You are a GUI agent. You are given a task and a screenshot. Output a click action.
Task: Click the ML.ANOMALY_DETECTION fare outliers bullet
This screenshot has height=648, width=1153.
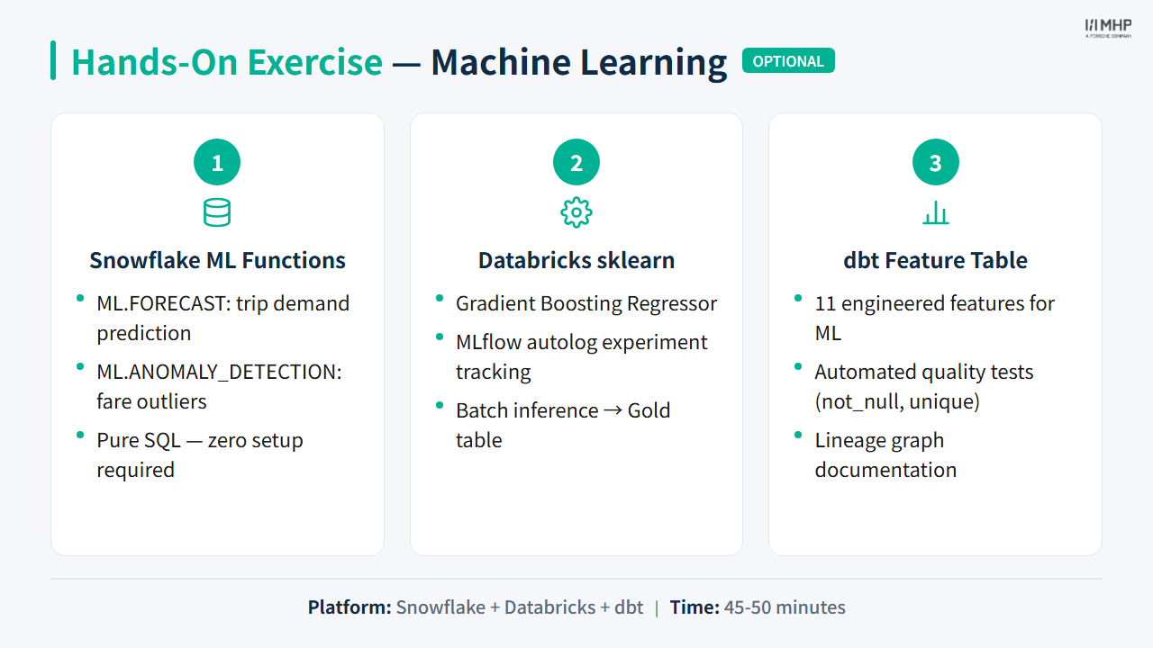coord(219,387)
